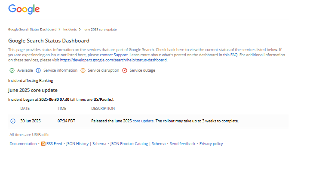
Task: Click the orange RSS feed icon
Action: [x=43, y=144]
